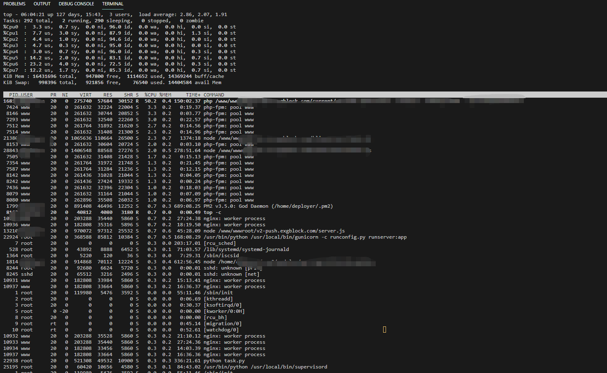
Task: Click the [kthreadd] kernel thread row
Action: [118, 299]
